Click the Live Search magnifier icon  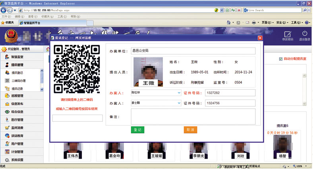[x=305, y=10]
